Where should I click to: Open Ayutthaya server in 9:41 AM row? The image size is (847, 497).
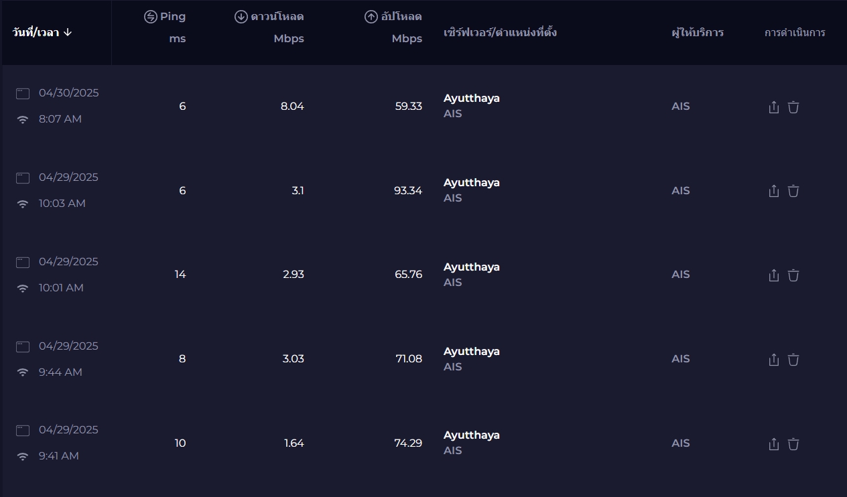coord(472,435)
